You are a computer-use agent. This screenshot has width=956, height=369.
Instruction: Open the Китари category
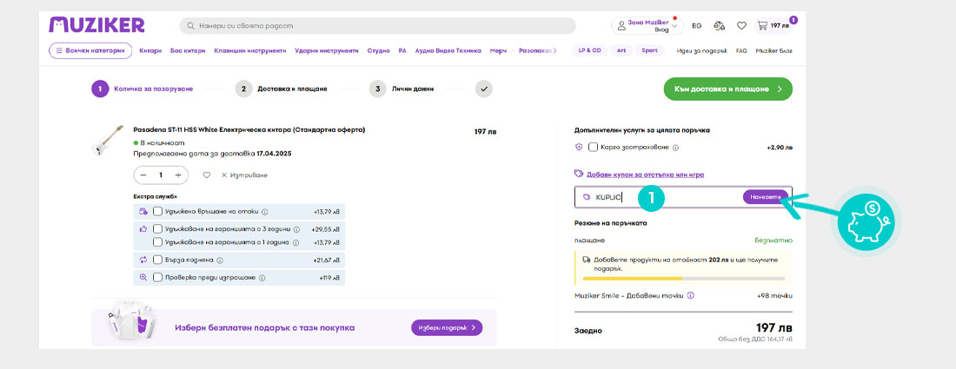click(x=150, y=51)
